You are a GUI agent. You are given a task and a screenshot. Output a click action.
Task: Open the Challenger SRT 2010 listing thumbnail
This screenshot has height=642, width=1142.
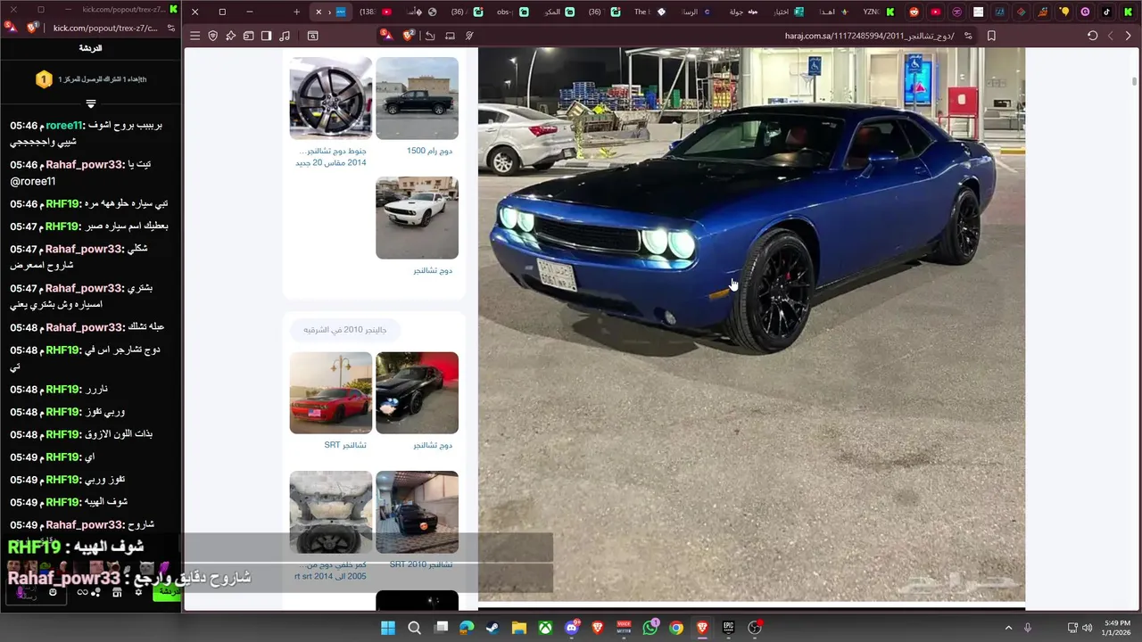(417, 512)
